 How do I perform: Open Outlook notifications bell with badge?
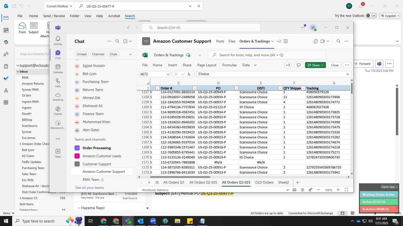click(361, 6)
